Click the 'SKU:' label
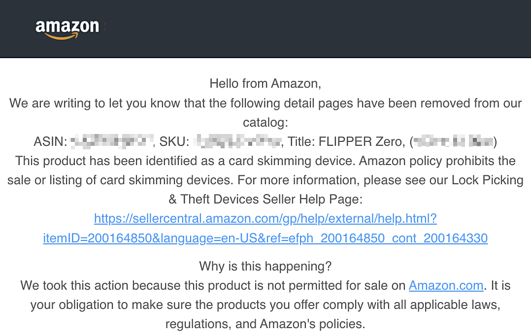 click(174, 142)
